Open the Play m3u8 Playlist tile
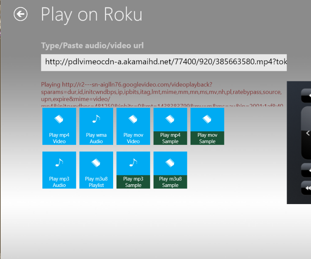This screenshot has width=311, height=259. pos(96,170)
